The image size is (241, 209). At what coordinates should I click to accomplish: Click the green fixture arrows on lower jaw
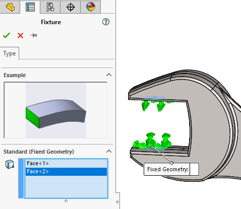[152, 141]
